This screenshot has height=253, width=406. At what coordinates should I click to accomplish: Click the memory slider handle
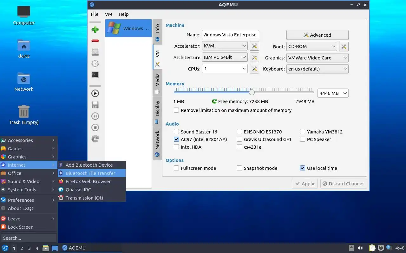coord(252,92)
